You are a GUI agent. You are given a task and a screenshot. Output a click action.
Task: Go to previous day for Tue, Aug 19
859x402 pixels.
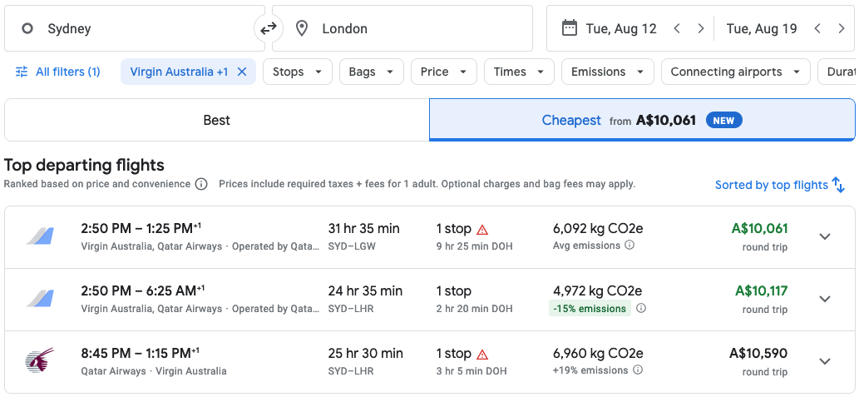(817, 28)
